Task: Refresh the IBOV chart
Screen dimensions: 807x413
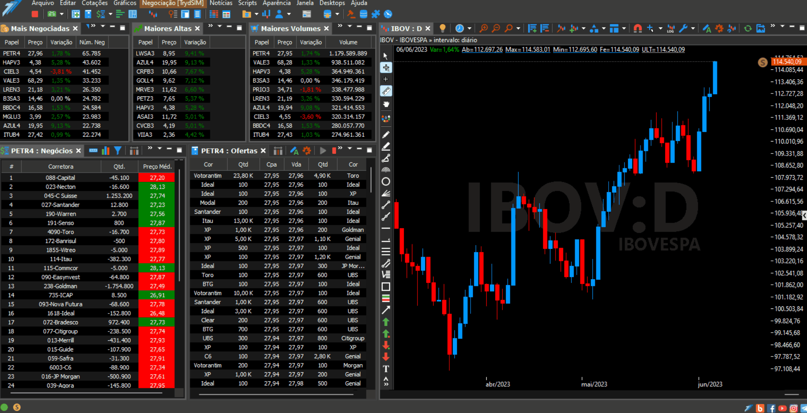Action: pos(748,28)
